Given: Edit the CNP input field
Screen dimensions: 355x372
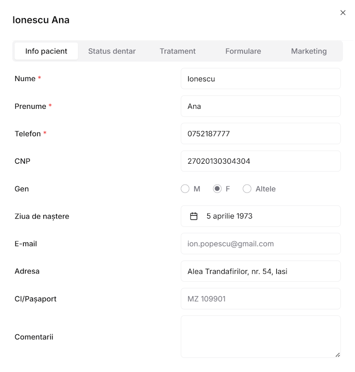Looking at the screenshot, I should pyautogui.click(x=260, y=161).
